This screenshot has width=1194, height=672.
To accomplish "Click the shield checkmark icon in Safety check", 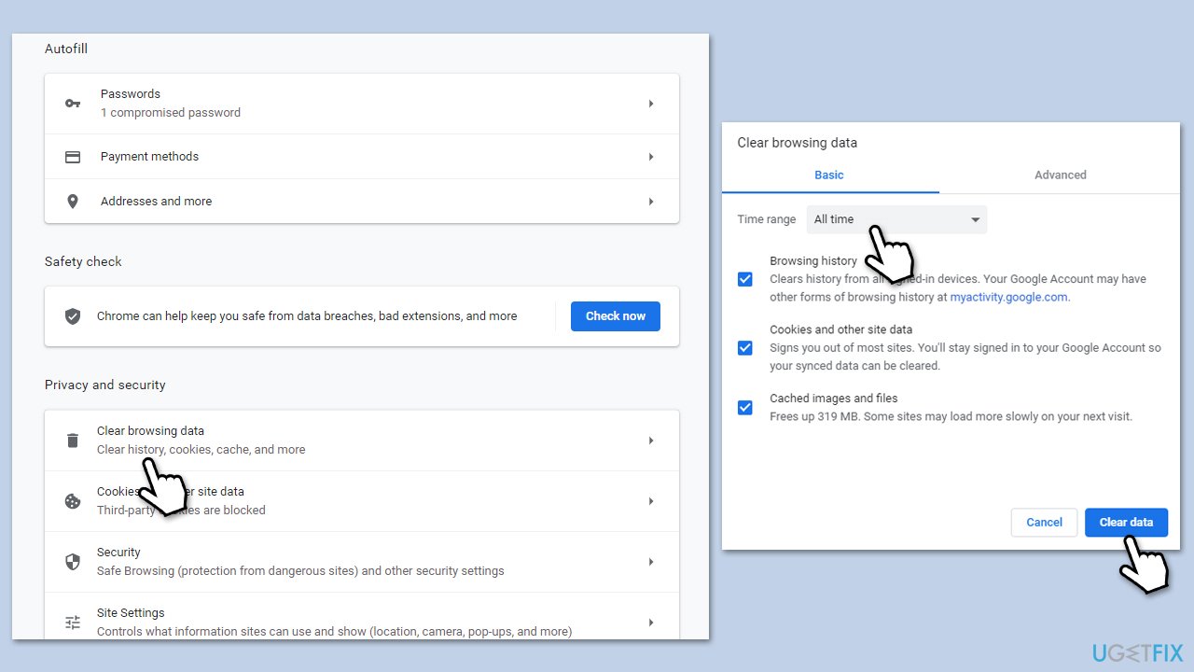I will (x=73, y=316).
